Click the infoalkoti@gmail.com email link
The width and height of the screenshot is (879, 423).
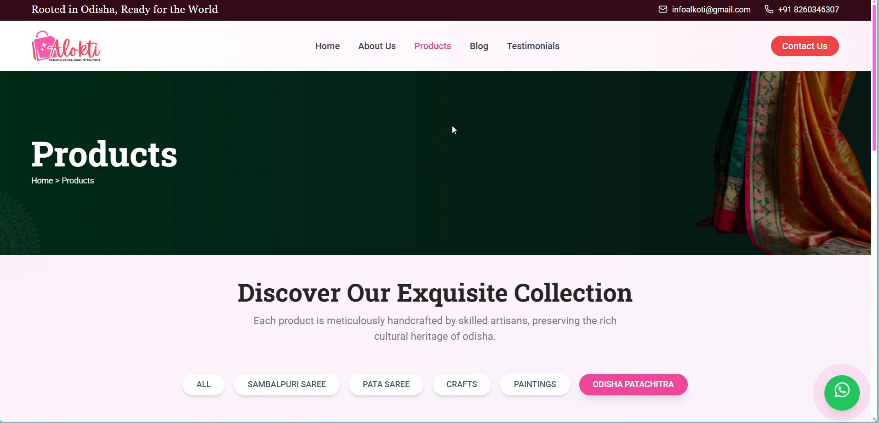[711, 10]
